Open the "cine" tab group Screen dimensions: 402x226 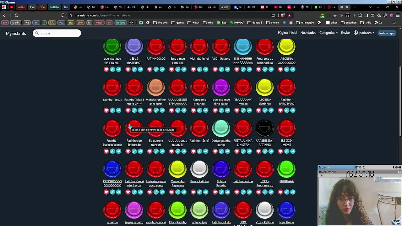coord(42,7)
